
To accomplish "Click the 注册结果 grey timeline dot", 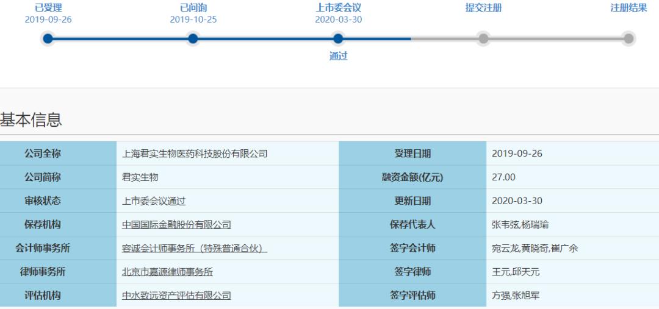I will [628, 38].
